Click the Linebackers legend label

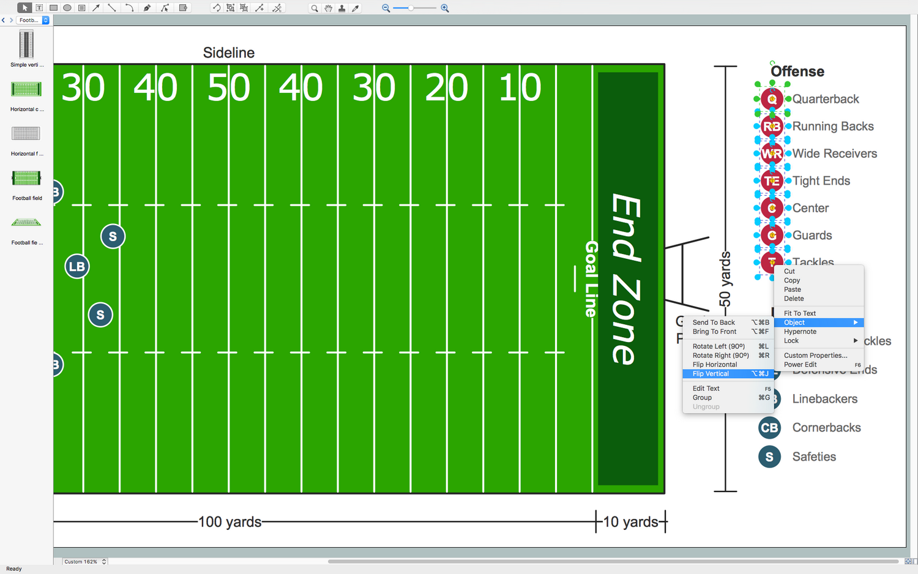825,399
